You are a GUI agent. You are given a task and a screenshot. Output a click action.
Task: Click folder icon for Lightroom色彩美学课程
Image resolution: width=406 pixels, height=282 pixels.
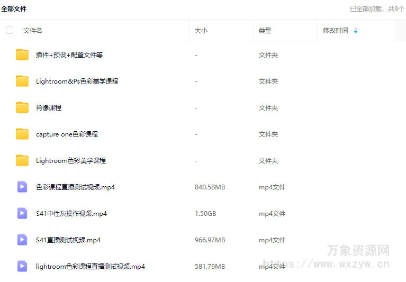pyautogui.click(x=22, y=160)
